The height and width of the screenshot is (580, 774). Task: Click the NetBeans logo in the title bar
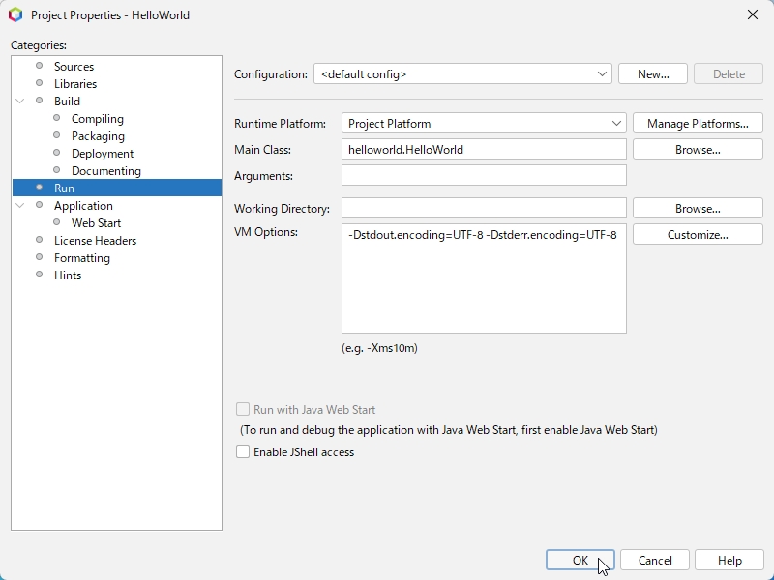click(x=16, y=15)
